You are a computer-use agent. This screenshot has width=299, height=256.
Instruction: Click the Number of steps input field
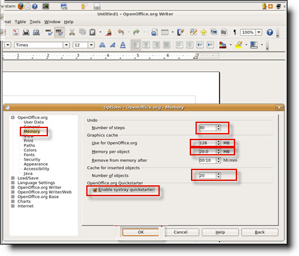[208, 128]
